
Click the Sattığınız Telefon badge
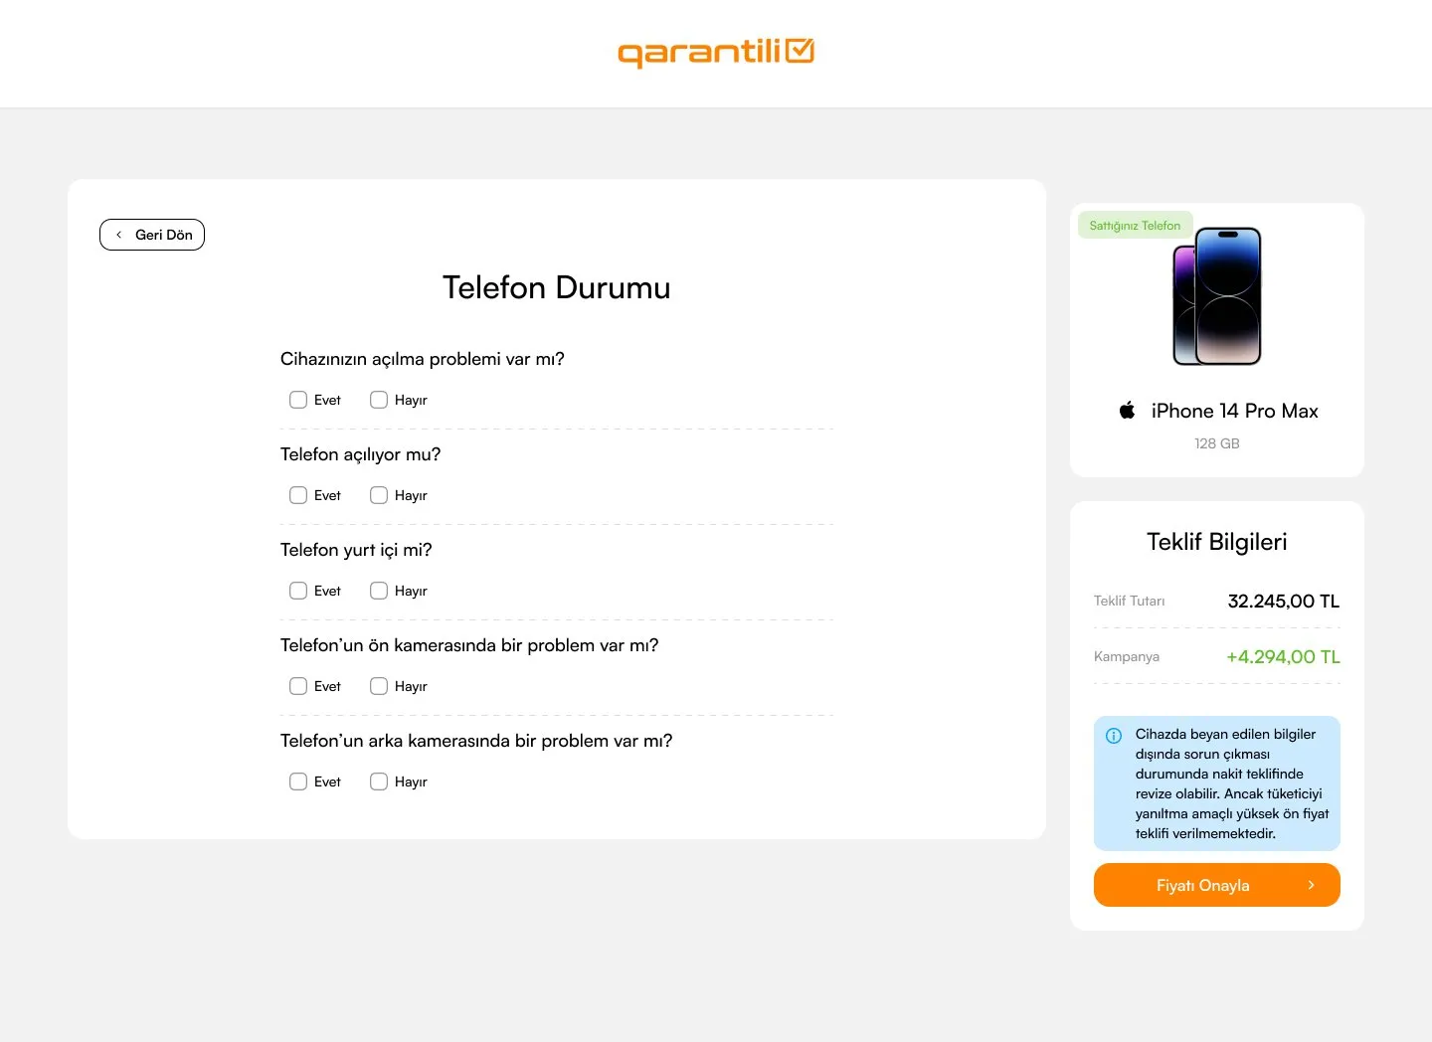coord(1135,226)
